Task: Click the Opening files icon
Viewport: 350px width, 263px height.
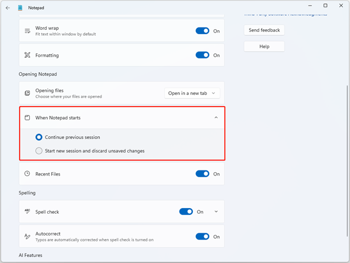Action: coord(27,93)
